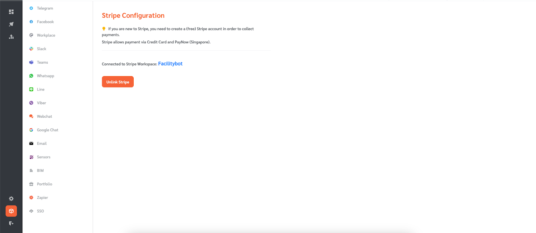Click the Portfolio briefcase icon
536x233 pixels.
click(x=31, y=184)
